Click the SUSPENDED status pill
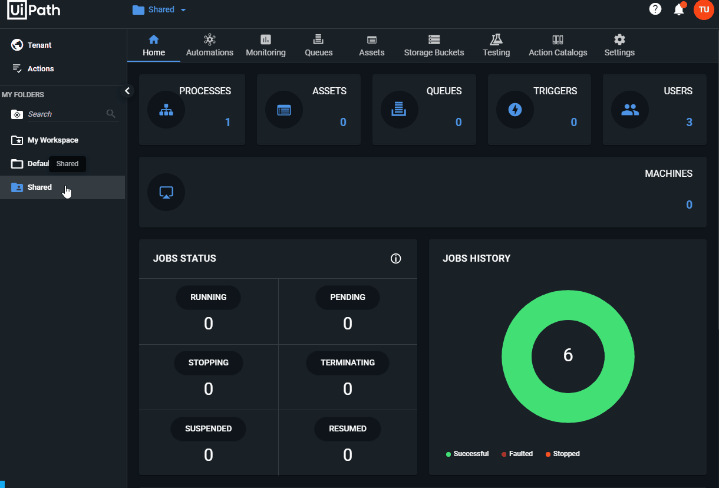 (209, 429)
